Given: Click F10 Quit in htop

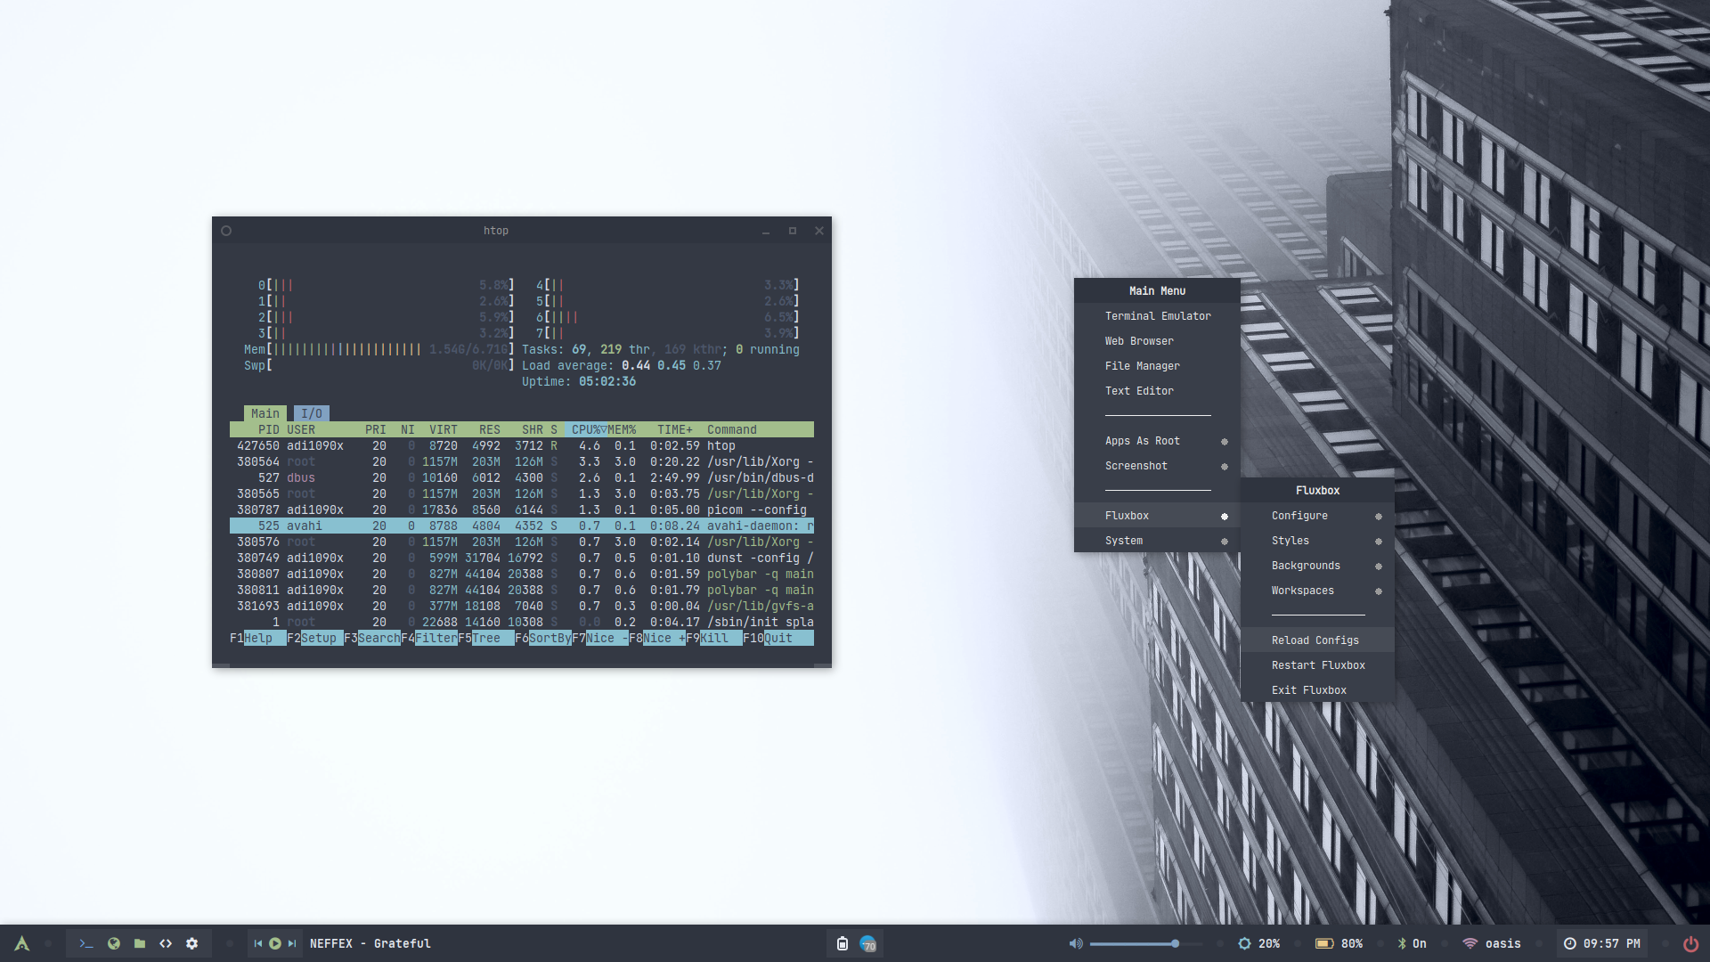Looking at the screenshot, I should click(778, 638).
